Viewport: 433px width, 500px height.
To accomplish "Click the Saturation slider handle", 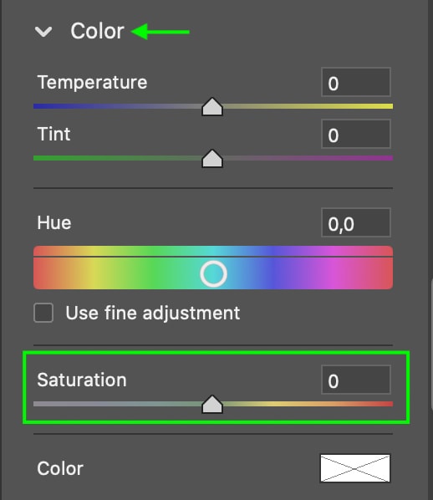I will click(x=212, y=405).
